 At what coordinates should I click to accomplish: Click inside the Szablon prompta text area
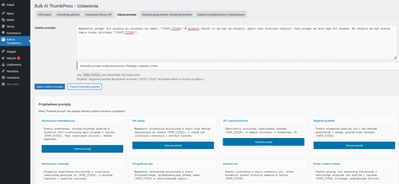pyautogui.click(x=237, y=45)
